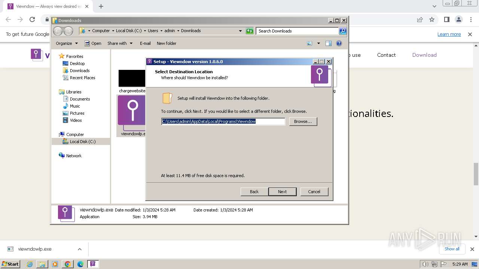Open Explorer help icon

coord(339,43)
